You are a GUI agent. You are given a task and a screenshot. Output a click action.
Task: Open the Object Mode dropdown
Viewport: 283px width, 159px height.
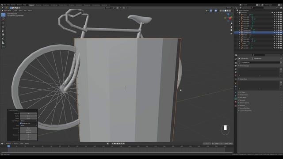coord(7,11)
